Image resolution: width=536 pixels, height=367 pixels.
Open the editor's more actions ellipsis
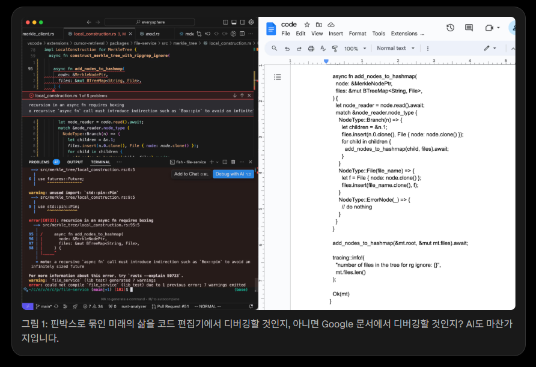[251, 34]
